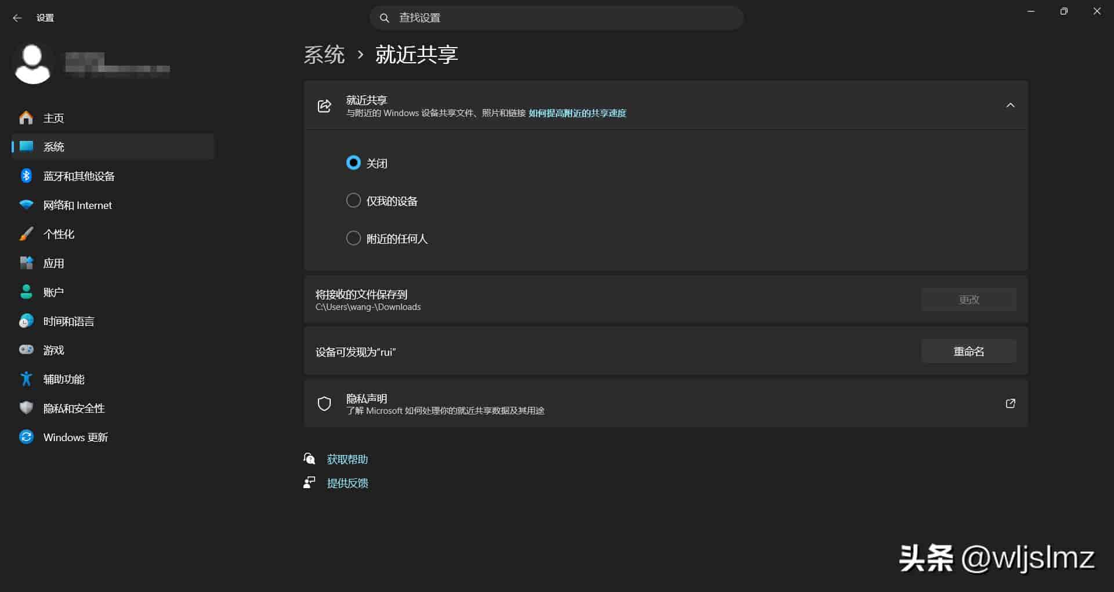Open 账户 settings label
The width and height of the screenshot is (1114, 592).
coord(53,292)
